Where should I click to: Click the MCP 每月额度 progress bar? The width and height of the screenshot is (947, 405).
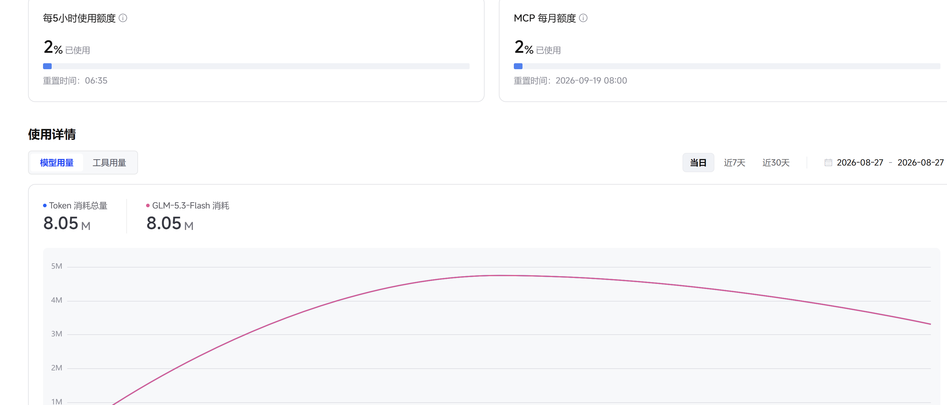click(x=727, y=67)
